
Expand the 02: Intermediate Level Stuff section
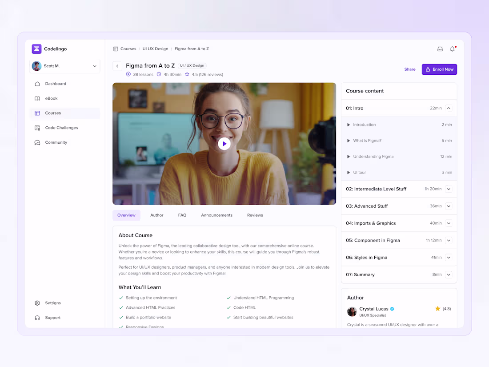(448, 189)
